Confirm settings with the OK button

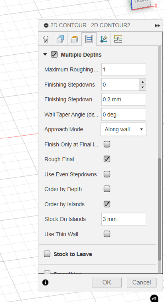coord(107,282)
